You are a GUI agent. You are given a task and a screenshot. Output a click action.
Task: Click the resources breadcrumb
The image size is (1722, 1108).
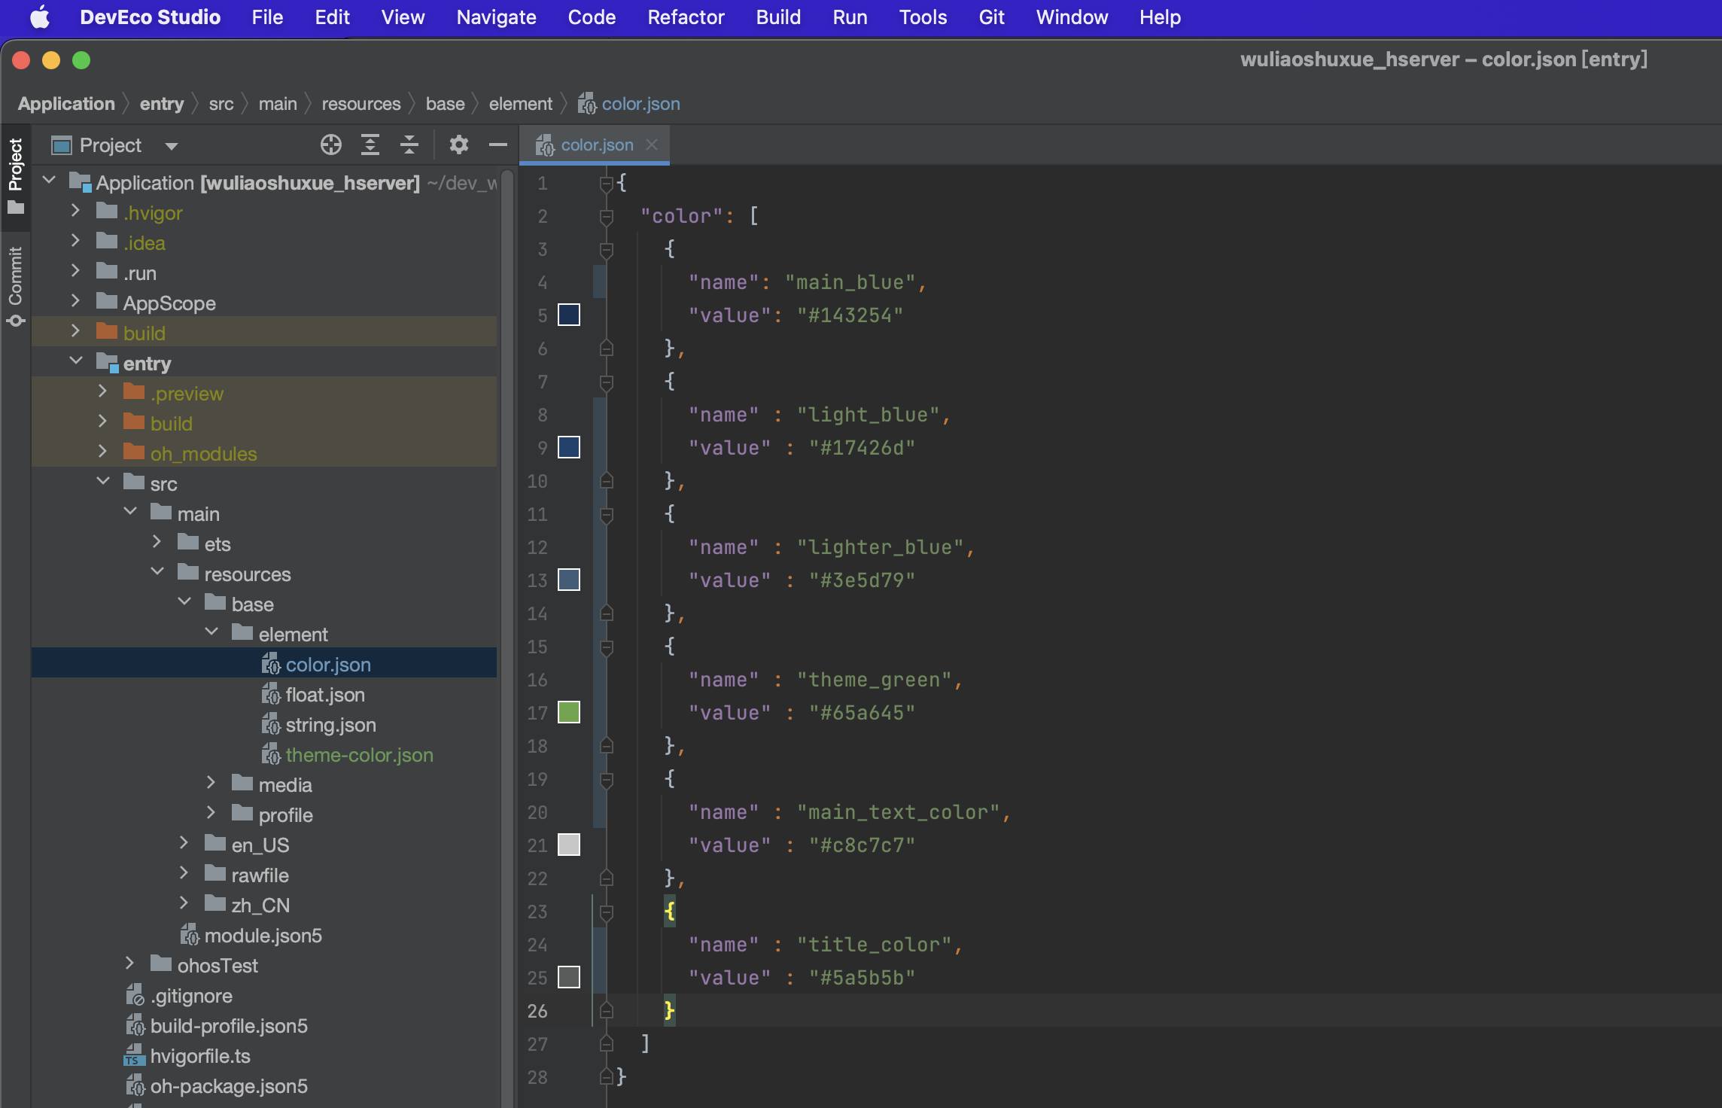(361, 104)
